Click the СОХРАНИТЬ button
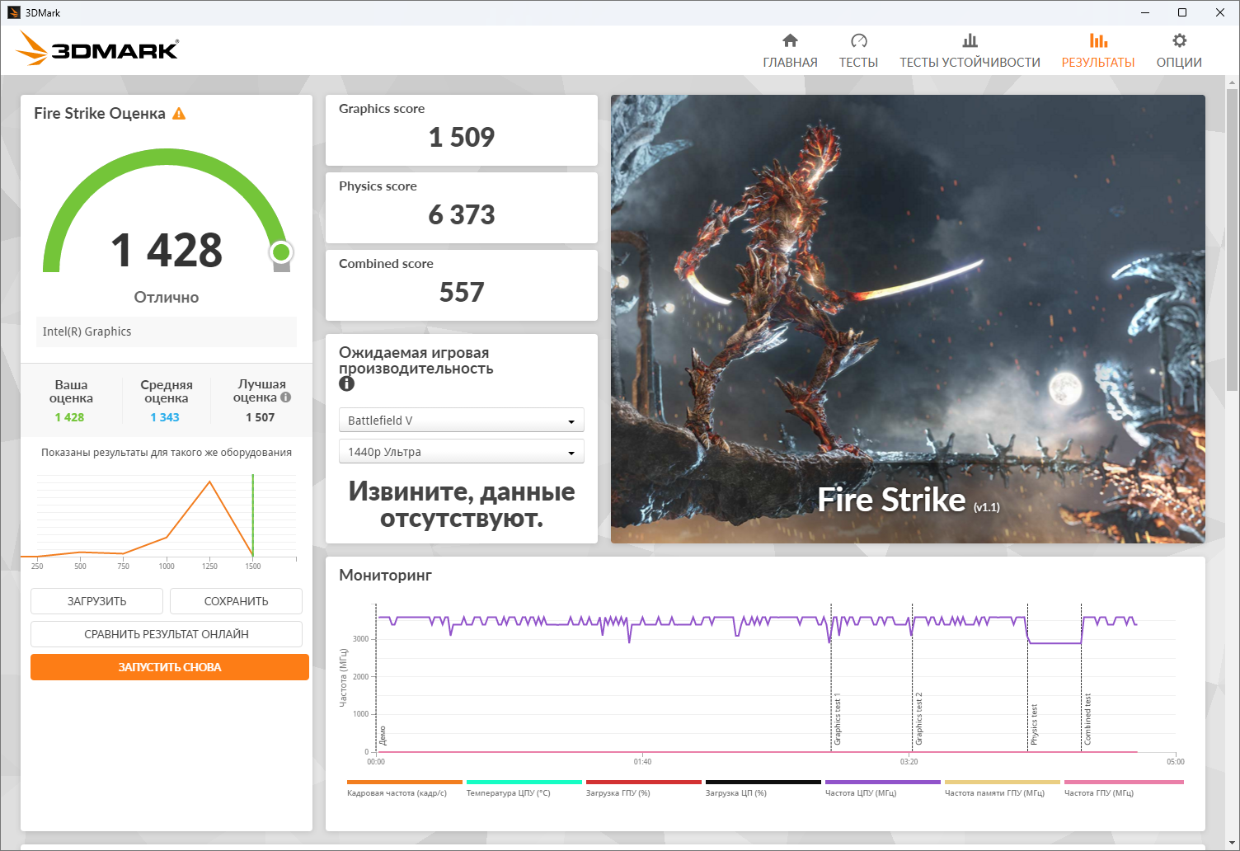 (236, 601)
